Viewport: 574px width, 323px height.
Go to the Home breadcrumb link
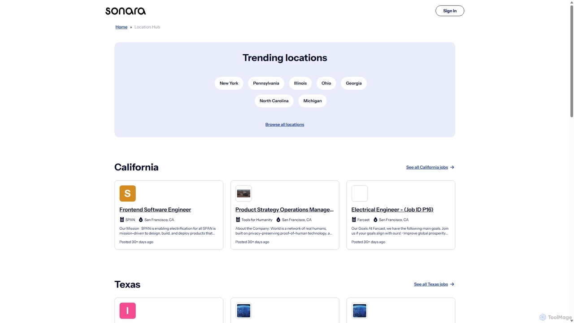122,27
